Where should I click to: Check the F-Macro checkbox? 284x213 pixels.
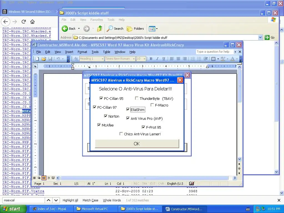tap(152, 105)
